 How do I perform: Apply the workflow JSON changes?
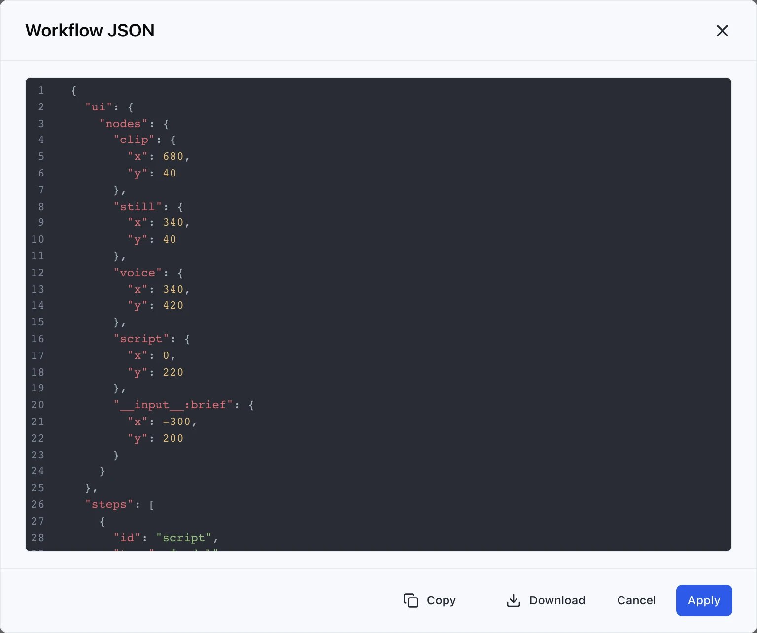[704, 600]
